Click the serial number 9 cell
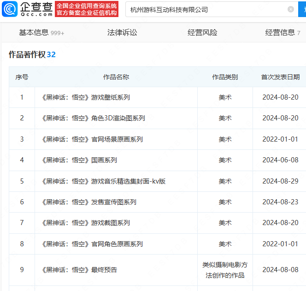The height and width of the screenshot is (291, 306). pyautogui.click(x=22, y=270)
